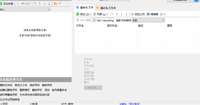Click the save-methods flag icon
The image size is (200, 105).
coord(60,4)
